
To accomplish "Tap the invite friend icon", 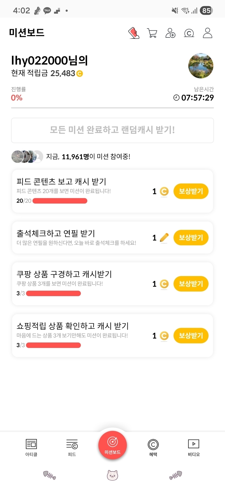I will point(171,33).
